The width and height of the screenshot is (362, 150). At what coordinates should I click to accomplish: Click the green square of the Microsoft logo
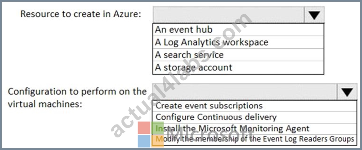[158, 128]
